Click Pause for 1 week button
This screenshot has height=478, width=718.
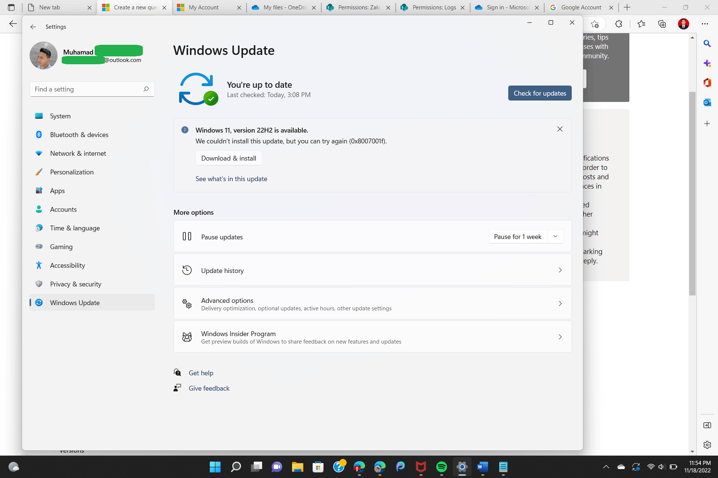(518, 236)
